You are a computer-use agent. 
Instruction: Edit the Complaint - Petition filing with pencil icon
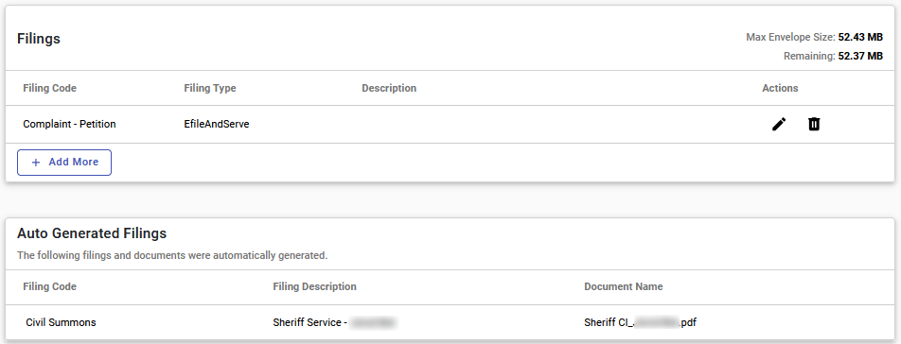tap(779, 124)
